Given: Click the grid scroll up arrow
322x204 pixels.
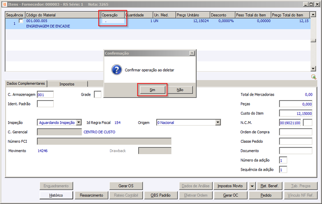Looking at the screenshot, I should click(x=313, y=15).
